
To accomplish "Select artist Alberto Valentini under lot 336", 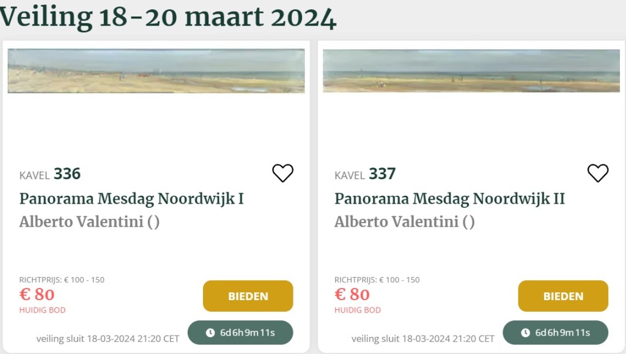I will pos(89,221).
